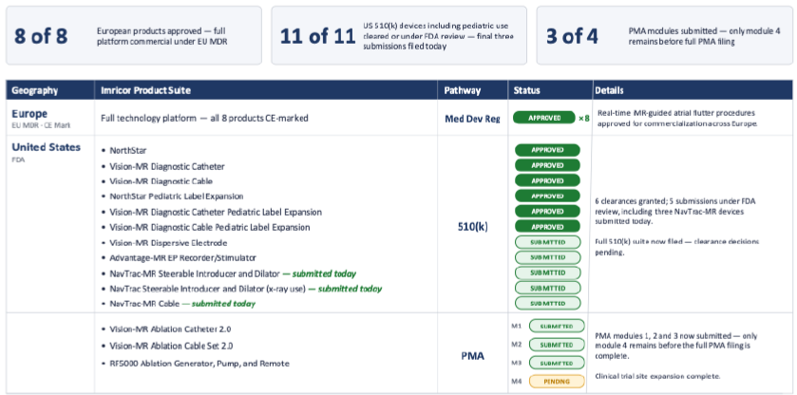Select the Details column header
The width and height of the screenshot is (797, 395).
[693, 90]
